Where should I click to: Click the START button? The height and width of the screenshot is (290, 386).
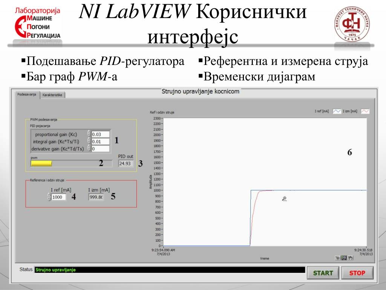tap(323, 273)
